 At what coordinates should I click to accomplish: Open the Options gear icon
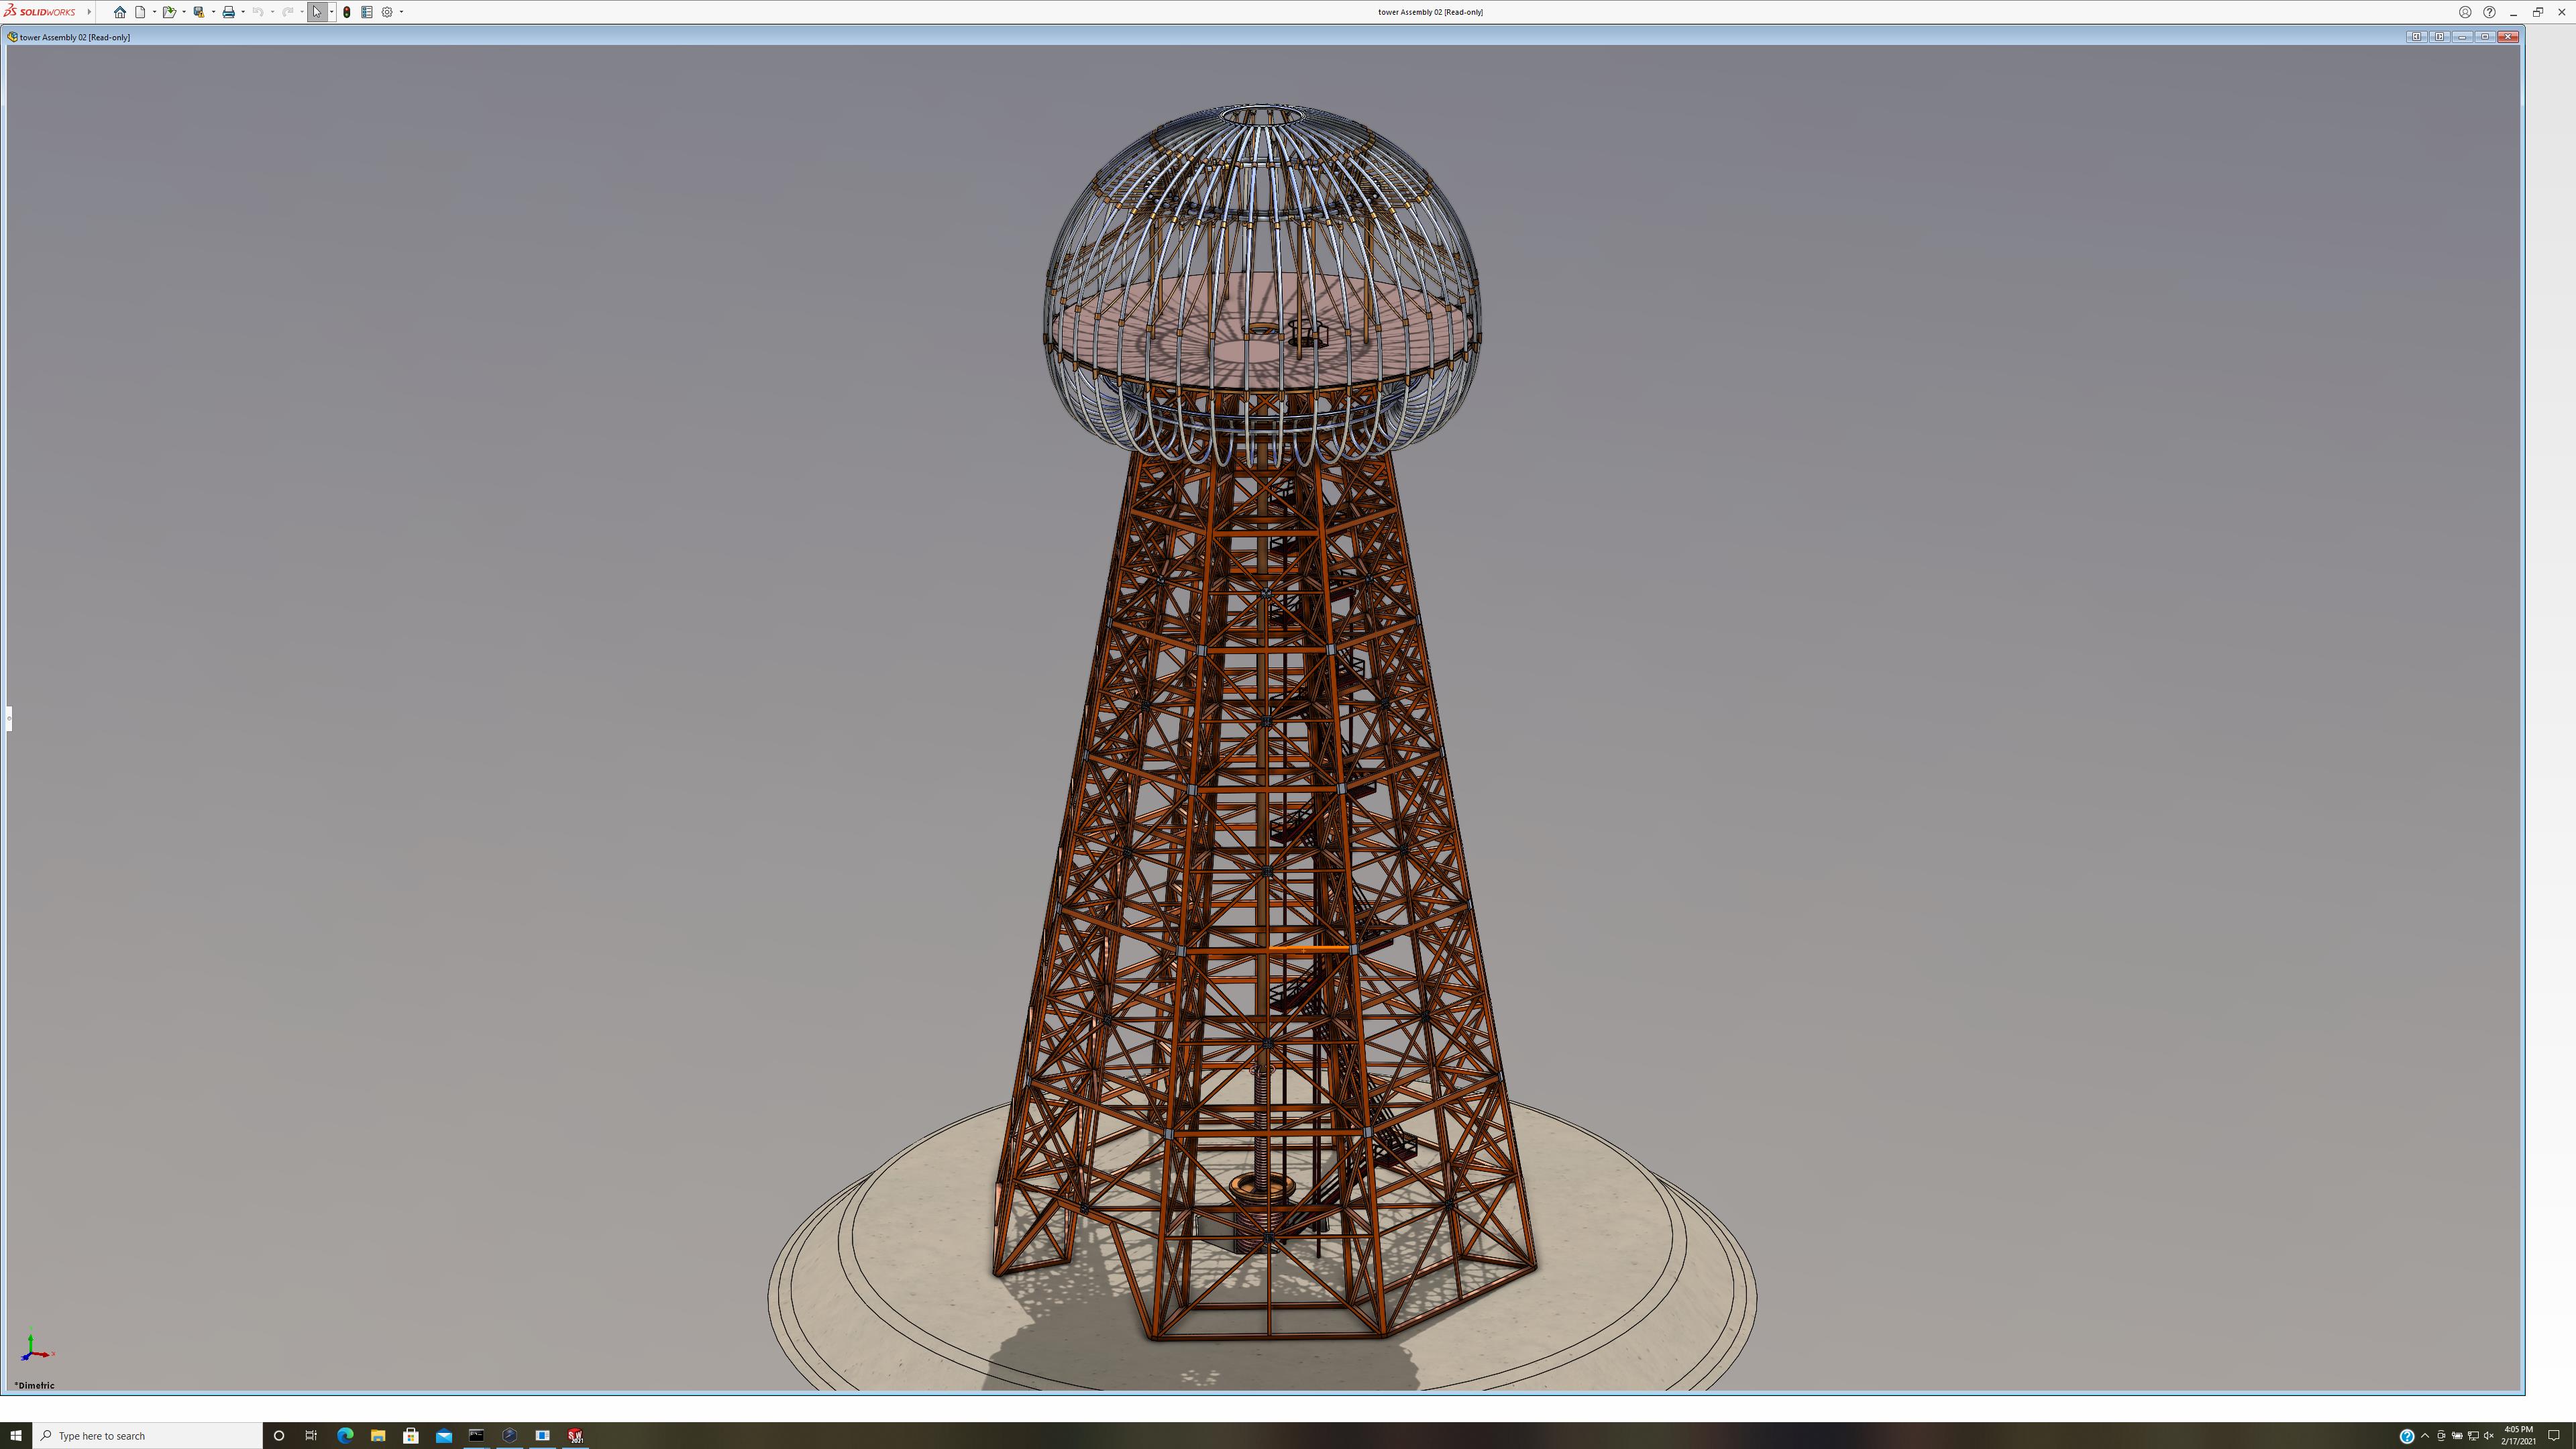click(x=387, y=12)
